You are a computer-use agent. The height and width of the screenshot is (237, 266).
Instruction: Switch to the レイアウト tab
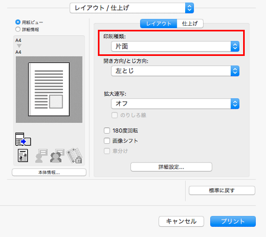(x=159, y=23)
